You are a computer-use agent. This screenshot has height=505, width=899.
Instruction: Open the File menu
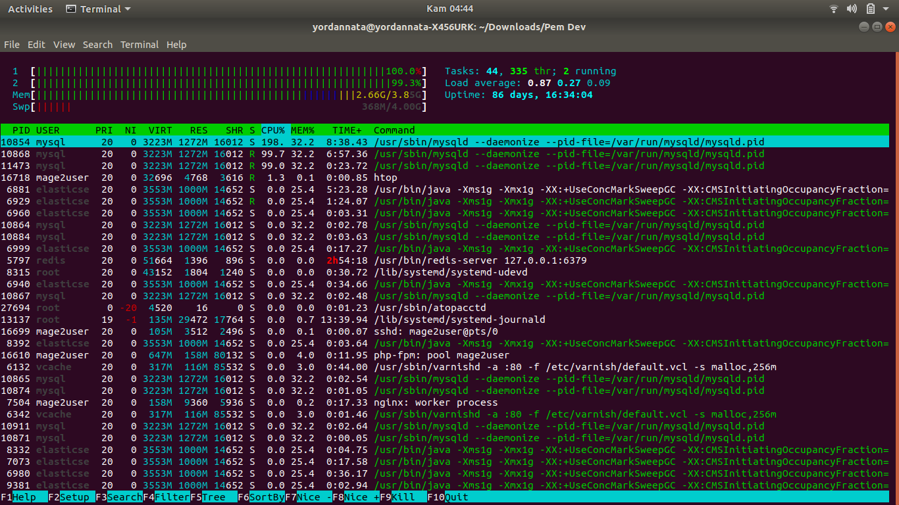tap(12, 45)
